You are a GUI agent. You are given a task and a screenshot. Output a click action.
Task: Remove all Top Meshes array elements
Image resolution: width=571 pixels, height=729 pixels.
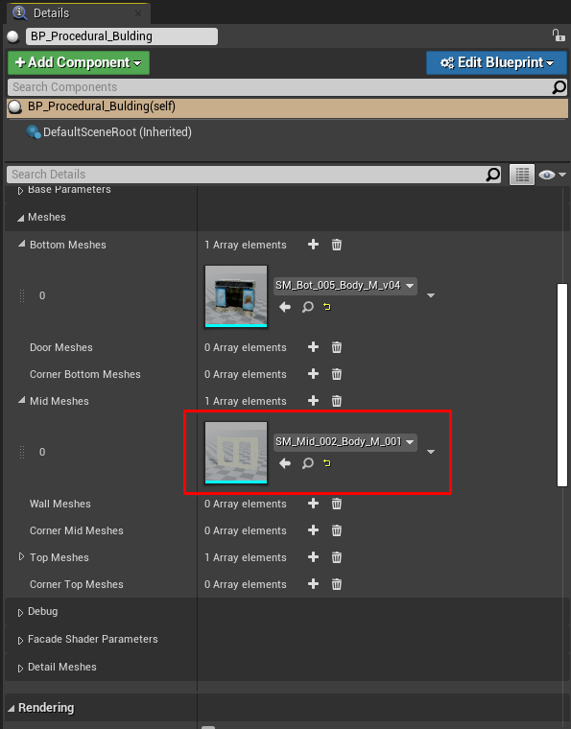[x=337, y=557]
